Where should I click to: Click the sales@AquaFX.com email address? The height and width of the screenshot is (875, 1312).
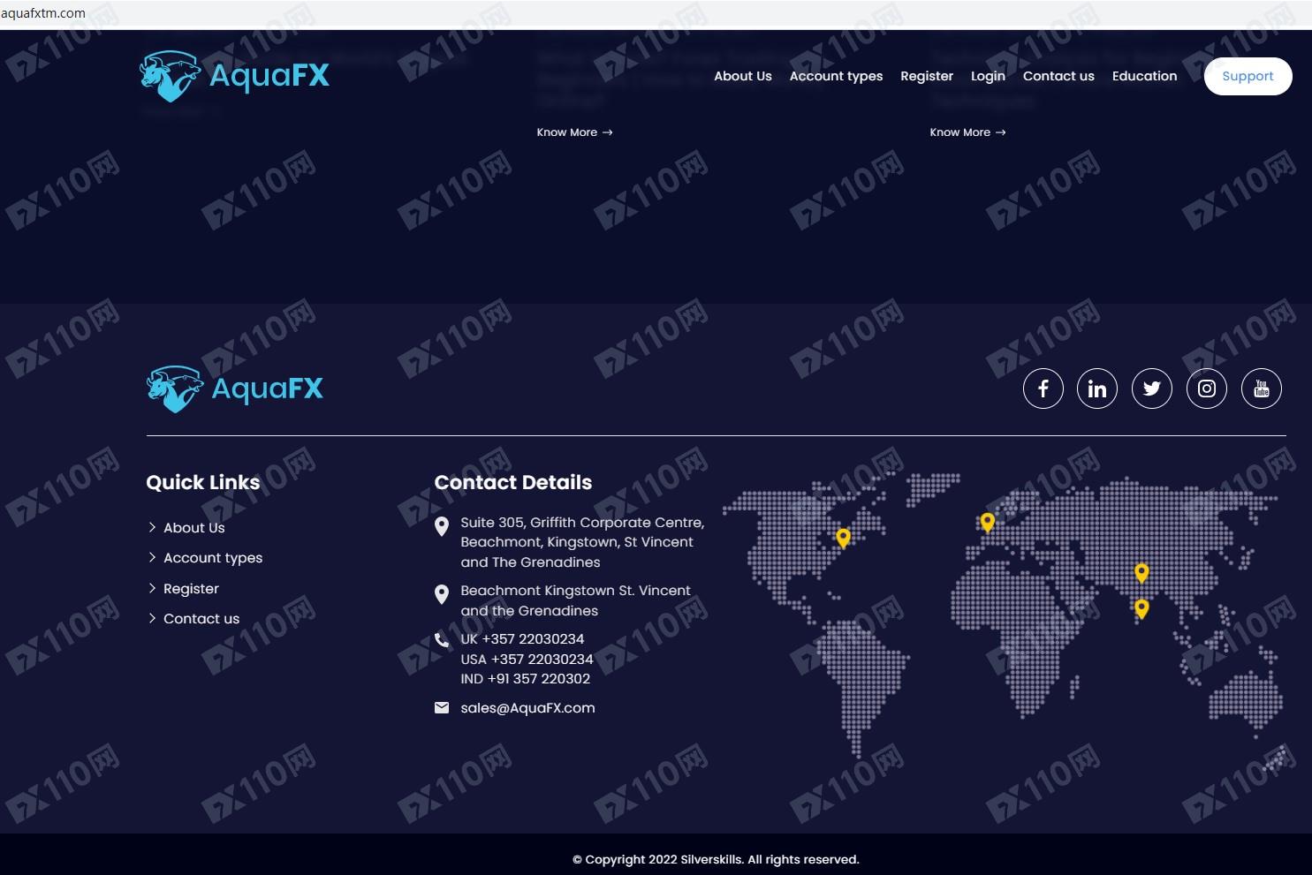point(527,708)
